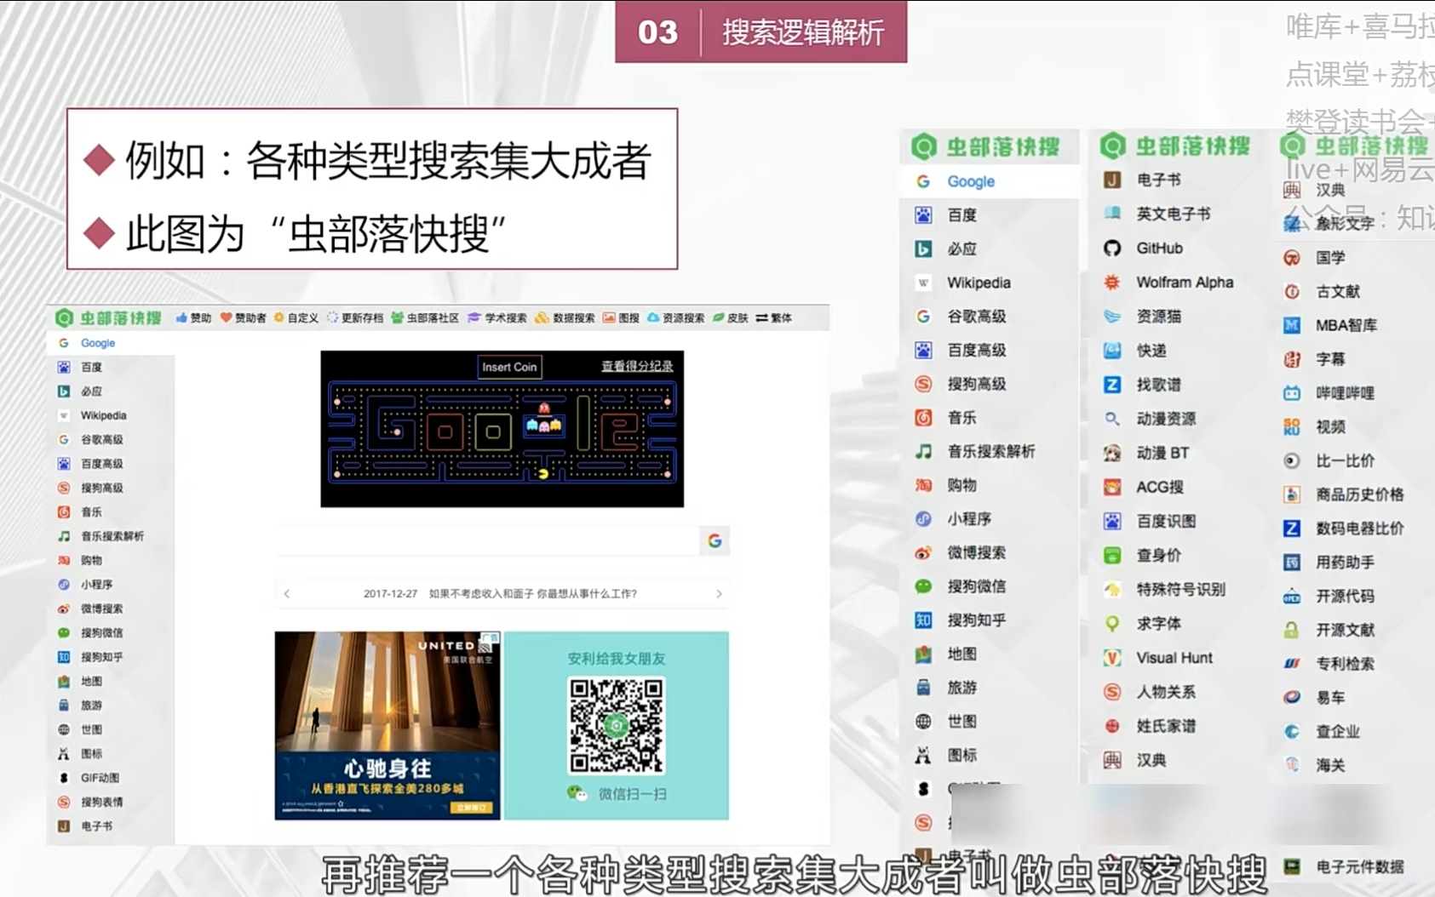Open 皮肤 in the top toolbar
The width and height of the screenshot is (1435, 897).
[x=730, y=317]
